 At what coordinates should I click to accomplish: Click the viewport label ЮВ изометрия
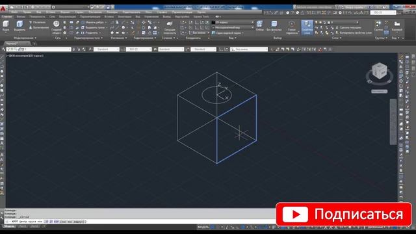[19, 56]
